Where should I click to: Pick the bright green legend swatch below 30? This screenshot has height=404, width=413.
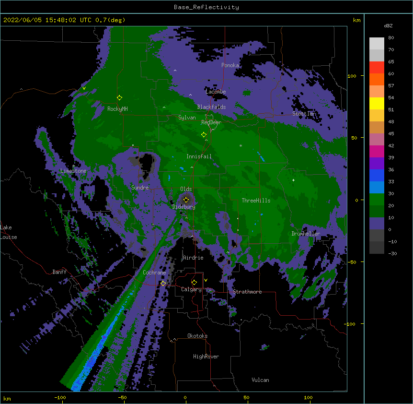[377, 200]
